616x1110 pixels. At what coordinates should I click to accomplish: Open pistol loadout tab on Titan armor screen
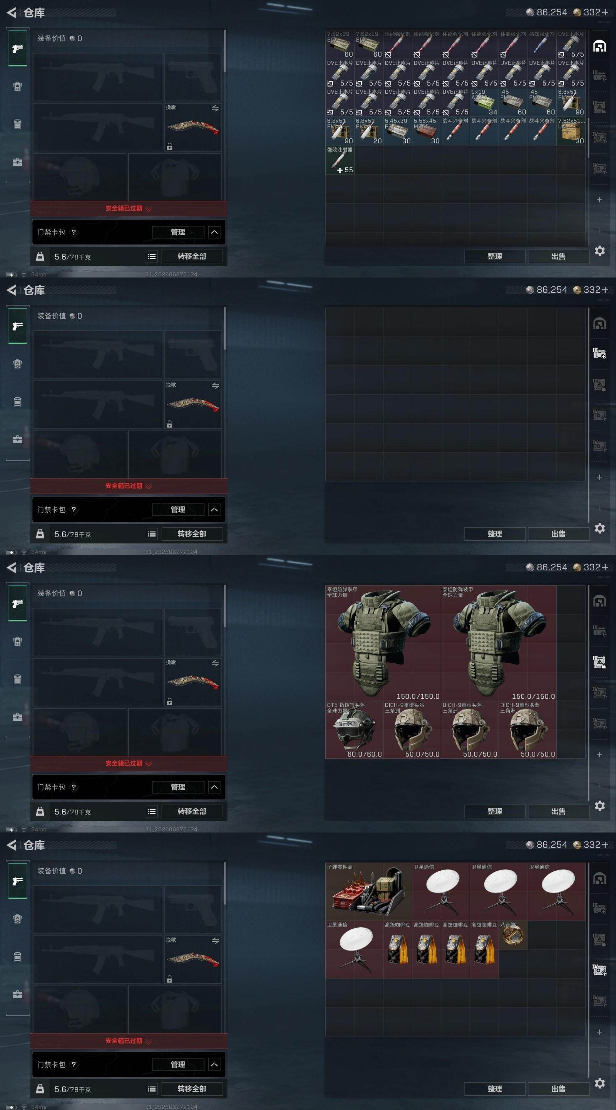[x=17, y=604]
